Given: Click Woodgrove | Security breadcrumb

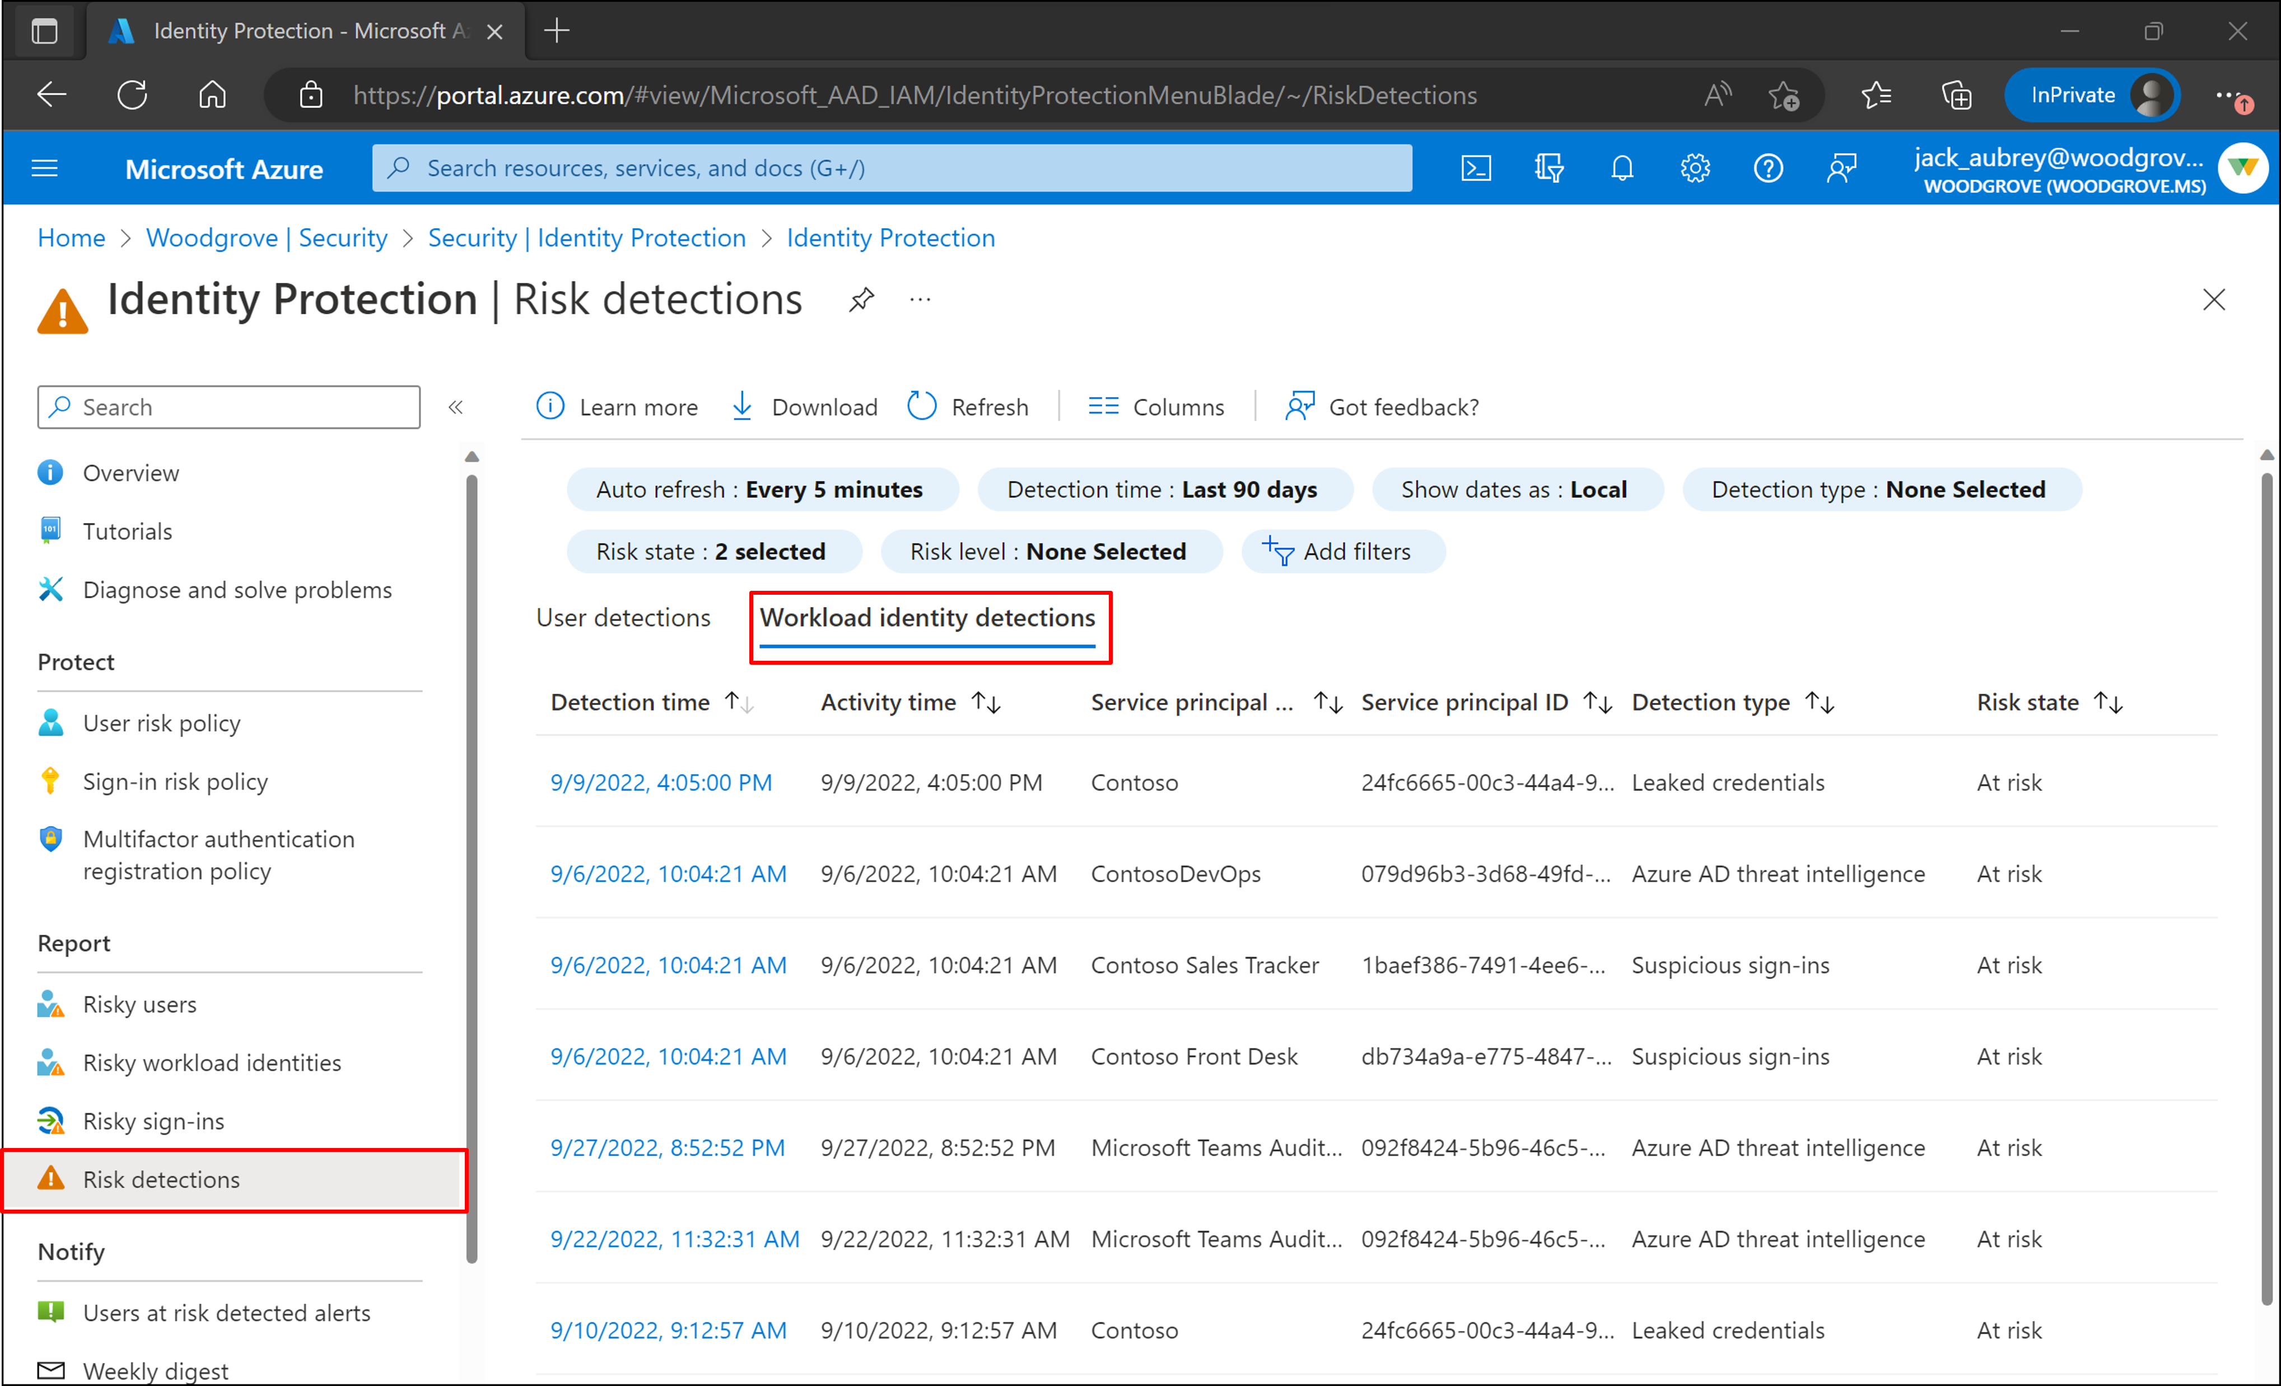Looking at the screenshot, I should coord(267,238).
